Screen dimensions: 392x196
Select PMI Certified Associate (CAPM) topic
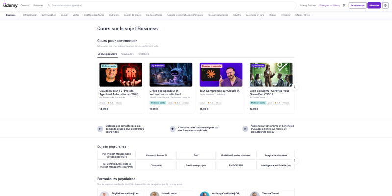click(x=116, y=165)
